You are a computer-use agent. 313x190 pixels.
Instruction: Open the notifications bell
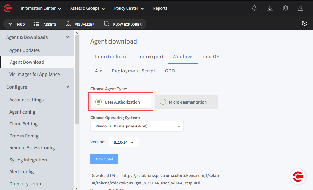(254, 8)
